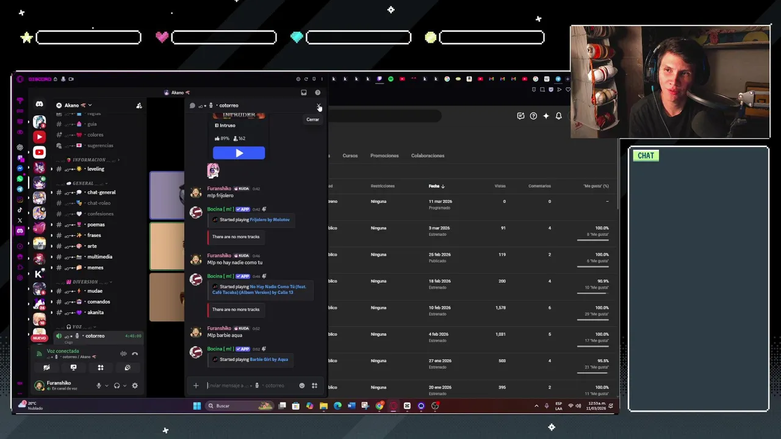Deafen with headphones icon in user panel
Screen dimensions: 781x439
coord(117,385)
